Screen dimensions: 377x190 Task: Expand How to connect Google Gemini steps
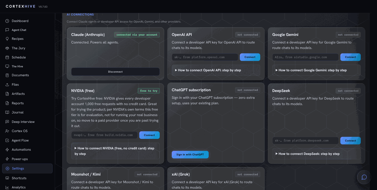click(x=317, y=70)
